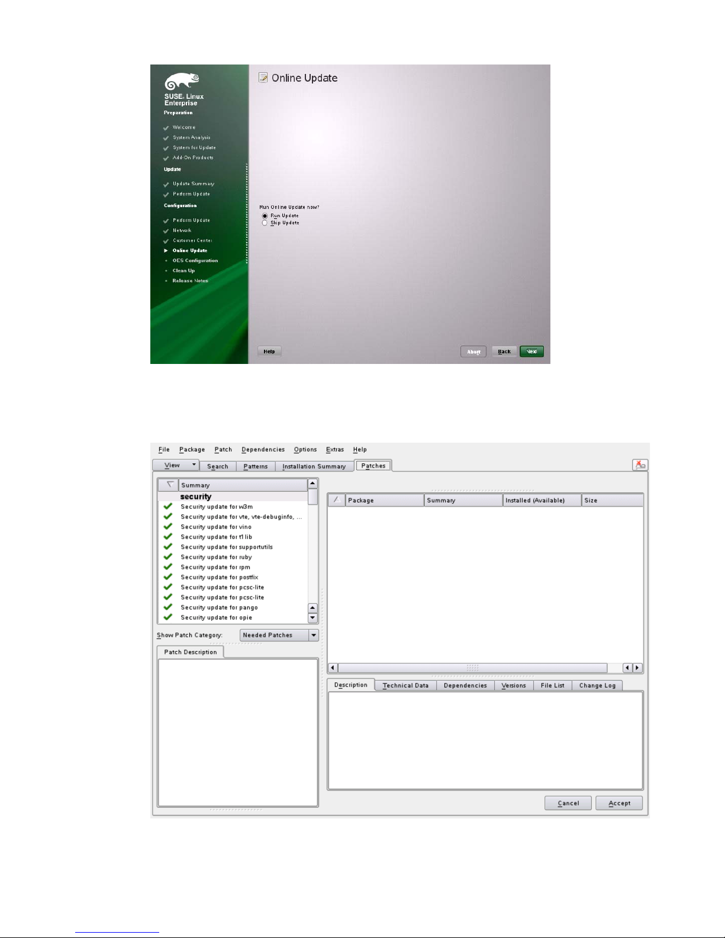Open the Technical Data tab
Screen dimensions: 725x938
405,685
